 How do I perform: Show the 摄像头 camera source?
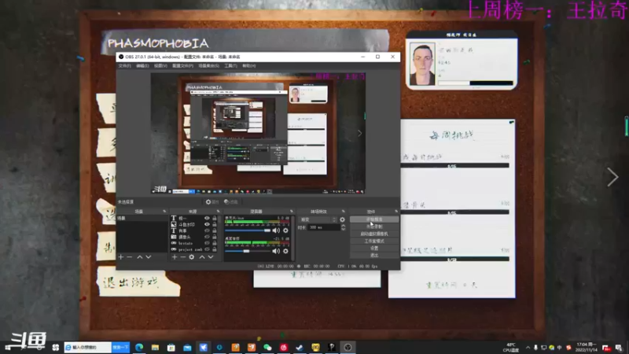click(207, 237)
